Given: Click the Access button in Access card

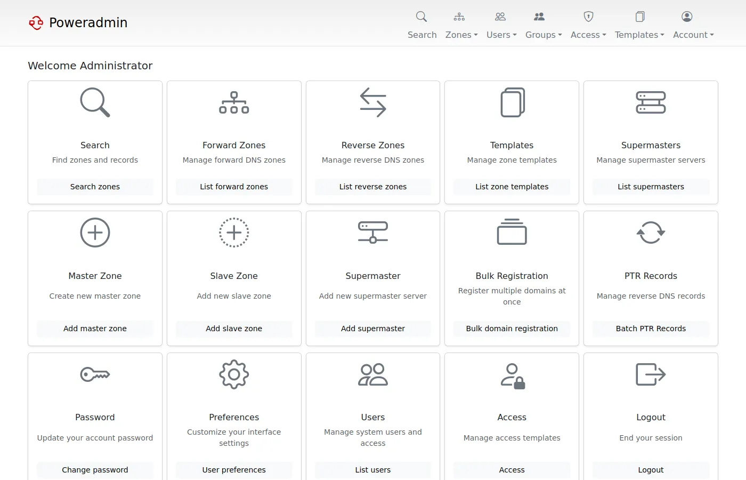Looking at the screenshot, I should (512, 470).
